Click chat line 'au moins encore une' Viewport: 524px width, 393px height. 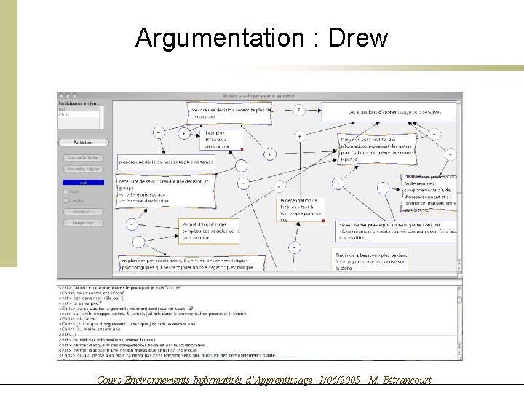click(90, 329)
